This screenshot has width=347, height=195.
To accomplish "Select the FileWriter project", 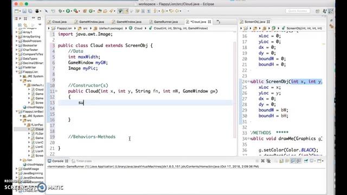I will tap(29, 67).
